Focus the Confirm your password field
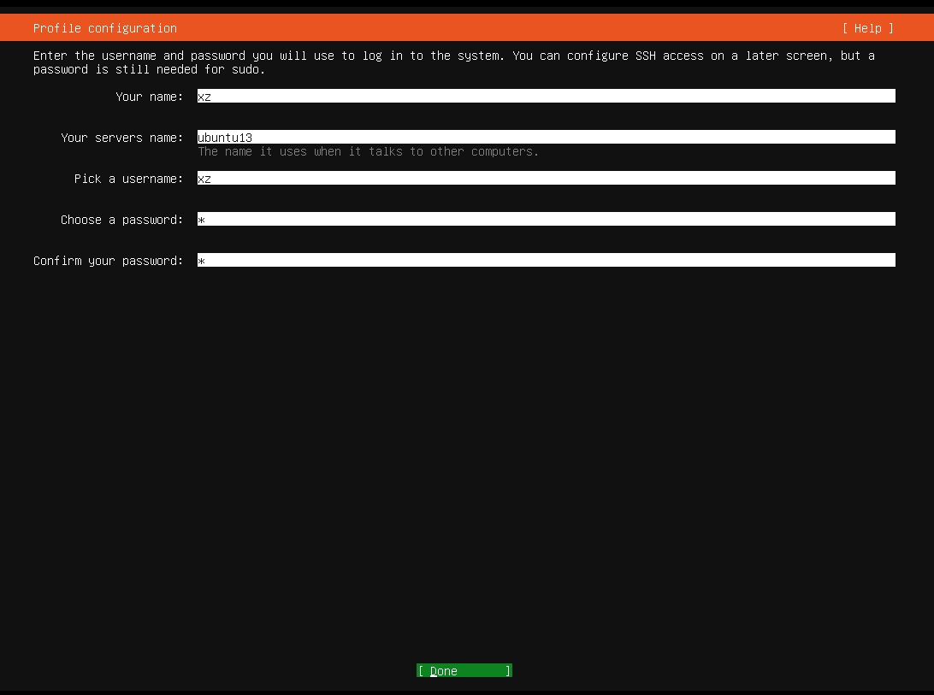Viewport: 934px width, 695px height. click(x=546, y=261)
